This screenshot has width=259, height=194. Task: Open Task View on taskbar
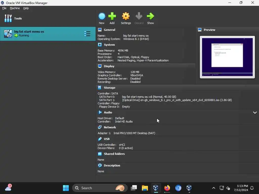click(134, 188)
